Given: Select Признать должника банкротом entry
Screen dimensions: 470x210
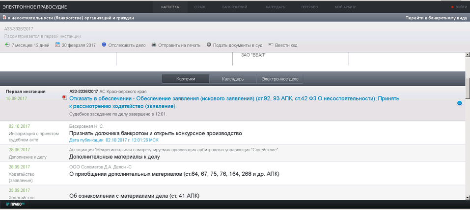Looking at the screenshot, I should coord(156,133).
